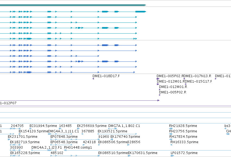Select the EK176740.5prime label

click(x=125, y=137)
